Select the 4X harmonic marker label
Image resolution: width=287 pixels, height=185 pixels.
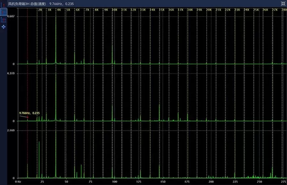59,10
